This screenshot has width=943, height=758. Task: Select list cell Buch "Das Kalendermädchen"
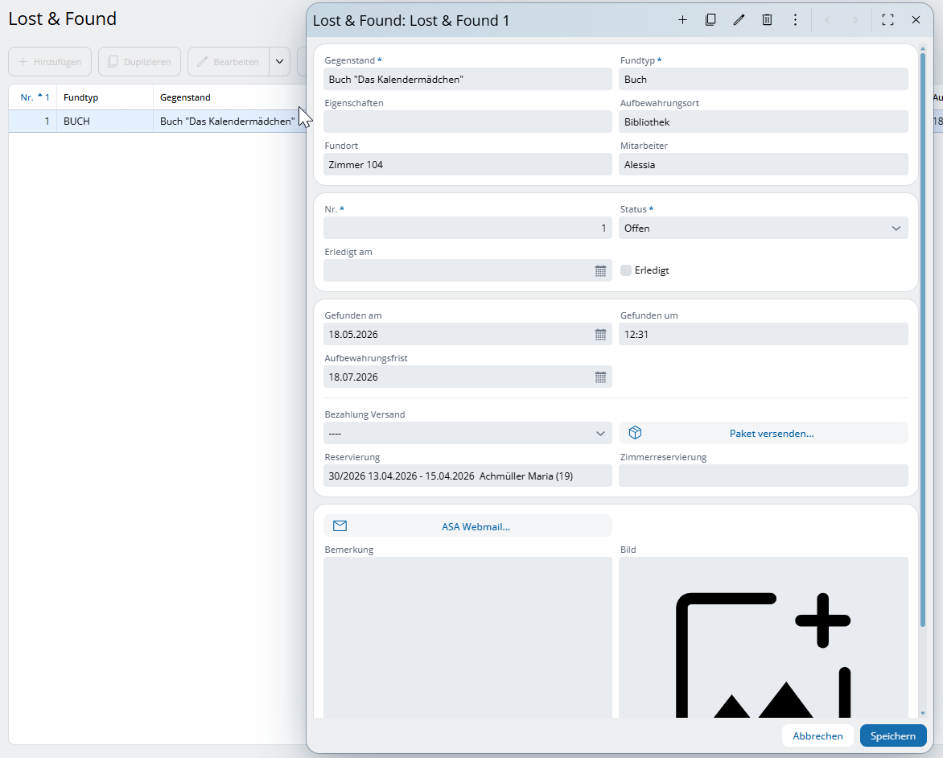coord(229,121)
